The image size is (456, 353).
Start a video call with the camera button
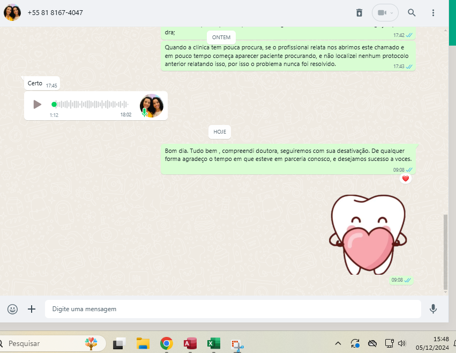click(382, 13)
